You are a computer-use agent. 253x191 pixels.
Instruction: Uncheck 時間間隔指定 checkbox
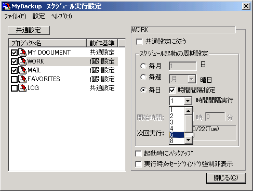click(172, 90)
